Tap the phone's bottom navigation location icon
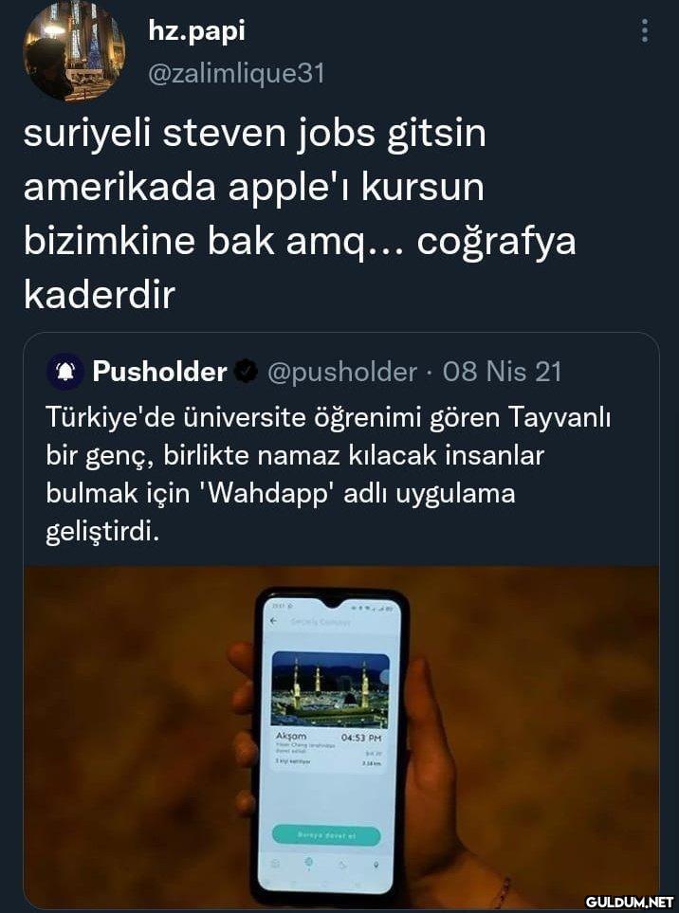Screen dimensions: 679x913 coord(376,864)
